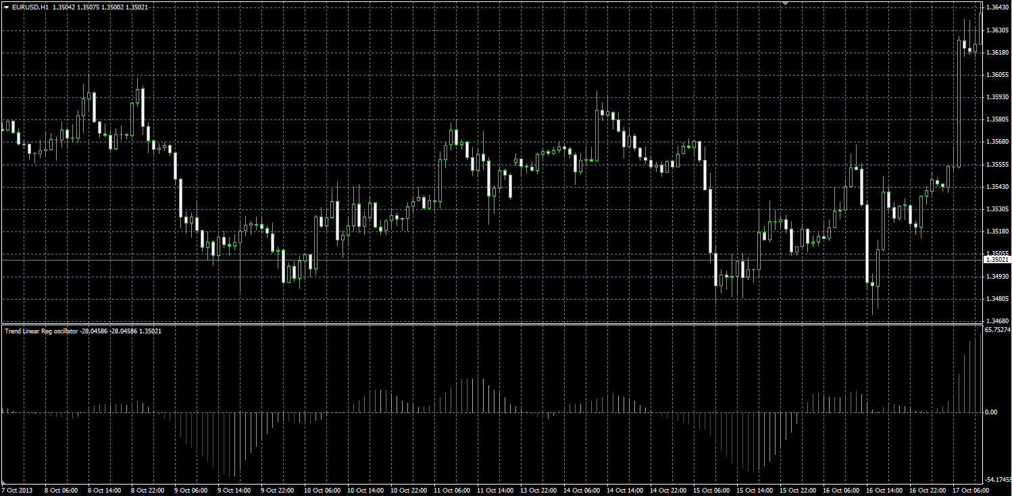Screen dimensions: 1012x496
Task: Click the 10 Oct 14:00 time label
Action: coord(365,491)
